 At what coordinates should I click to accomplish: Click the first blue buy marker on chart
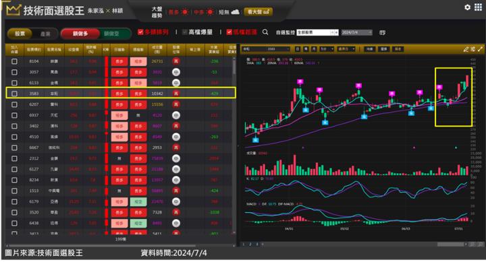tap(255, 140)
